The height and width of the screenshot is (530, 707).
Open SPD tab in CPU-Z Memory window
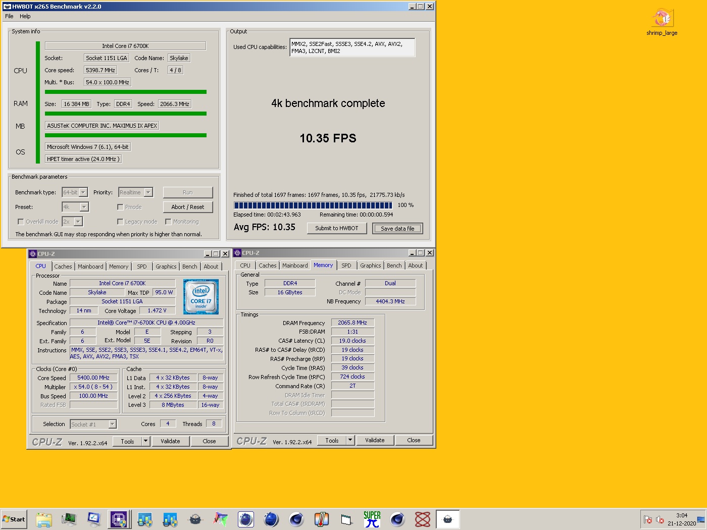click(346, 266)
